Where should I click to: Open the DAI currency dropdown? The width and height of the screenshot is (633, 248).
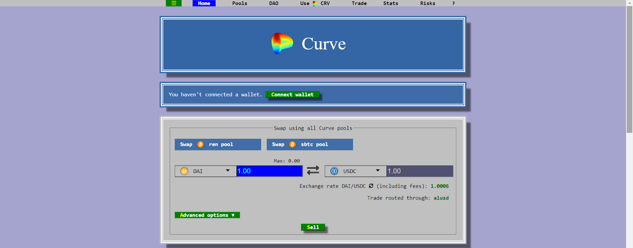[206, 171]
